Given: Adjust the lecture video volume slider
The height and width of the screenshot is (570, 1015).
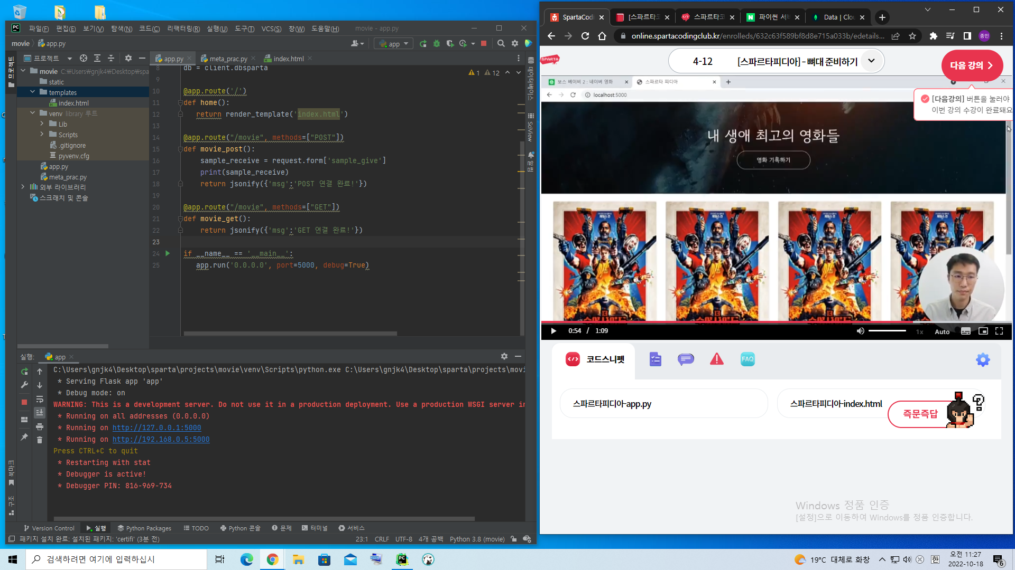Looking at the screenshot, I should click(887, 331).
